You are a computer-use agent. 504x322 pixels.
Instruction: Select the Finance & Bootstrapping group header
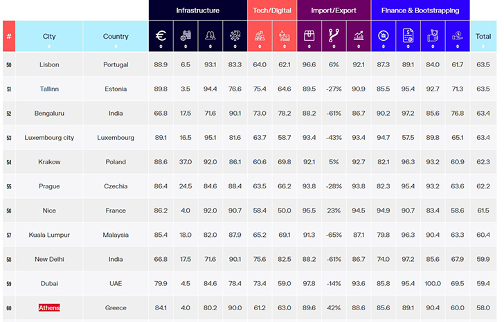click(x=420, y=10)
